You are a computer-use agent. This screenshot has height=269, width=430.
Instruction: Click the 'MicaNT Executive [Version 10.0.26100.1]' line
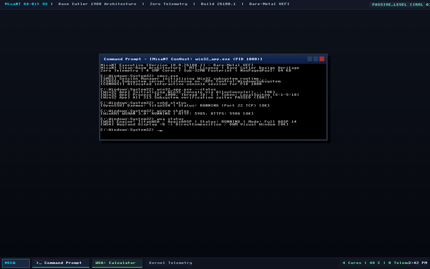177,65
